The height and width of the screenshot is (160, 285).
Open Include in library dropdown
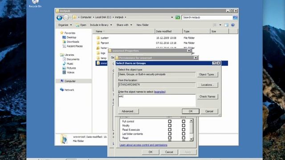[101, 25]
